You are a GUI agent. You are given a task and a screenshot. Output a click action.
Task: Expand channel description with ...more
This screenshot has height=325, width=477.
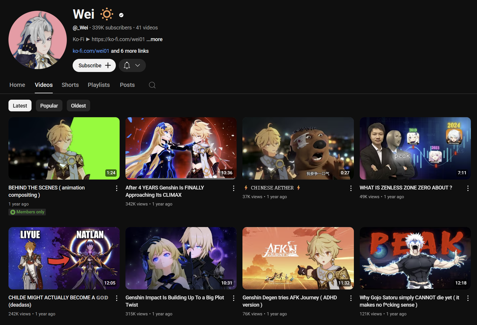(x=154, y=39)
